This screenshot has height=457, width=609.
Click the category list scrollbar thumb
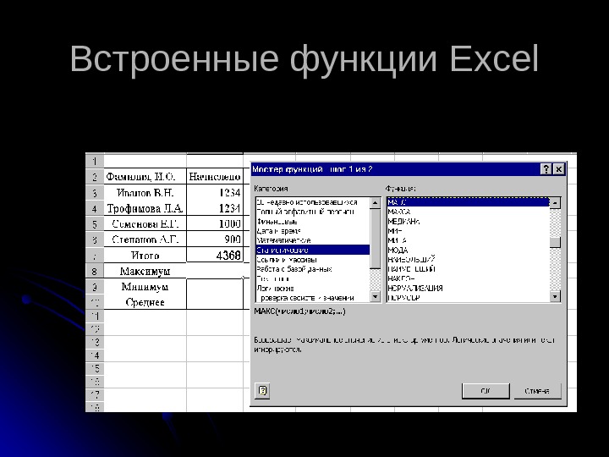tap(376, 238)
